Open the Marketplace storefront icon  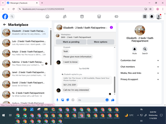tap(99, 17)
